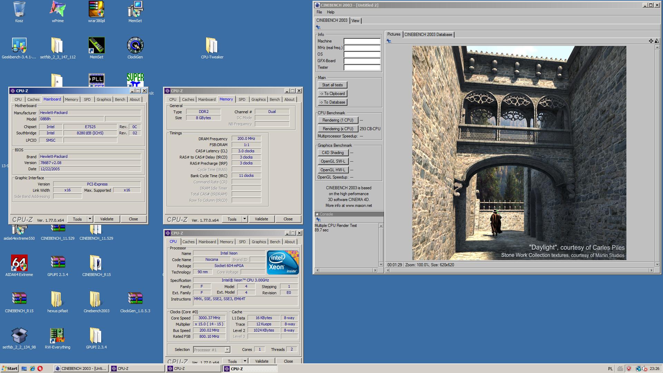Viewport: 663px width, 373px height.
Task: Click Validate in Mainboard CPU-Z window
Action: [x=107, y=219]
